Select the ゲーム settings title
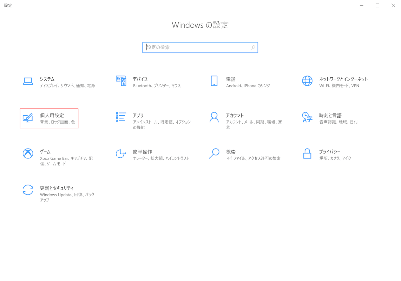The image size is (401, 281). 45,152
